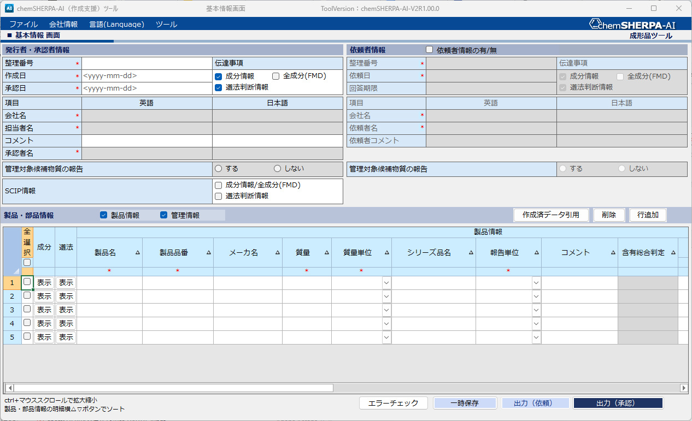The height and width of the screenshot is (421, 692).
Task: Click the sort triangle in the コメント column header
Action: 613,253
